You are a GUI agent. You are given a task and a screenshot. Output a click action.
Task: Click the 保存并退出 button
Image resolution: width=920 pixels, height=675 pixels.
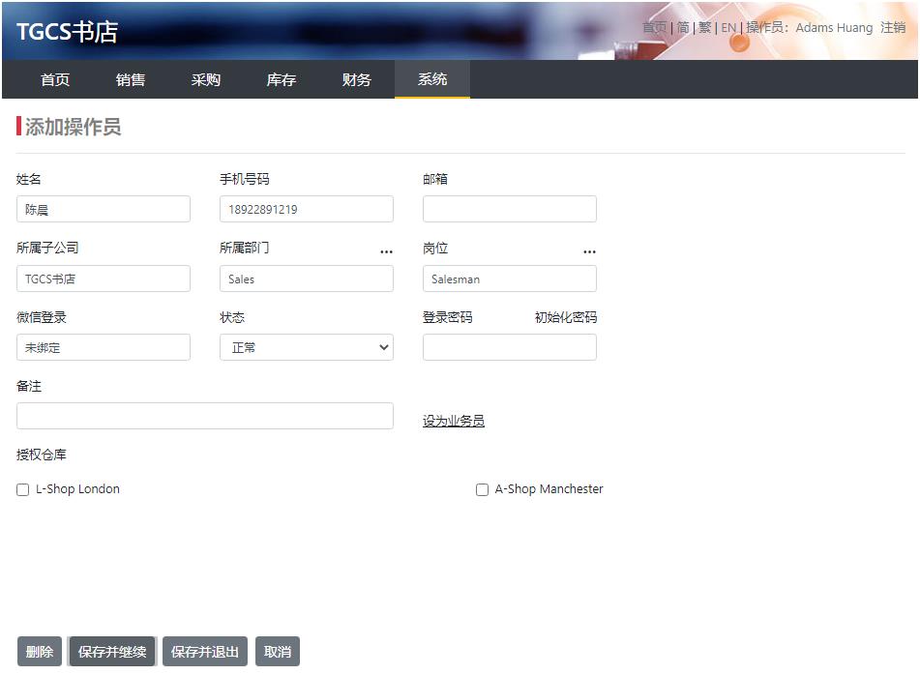click(x=205, y=652)
